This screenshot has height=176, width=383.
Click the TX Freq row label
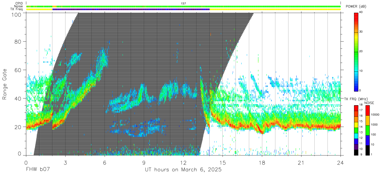(17, 9)
